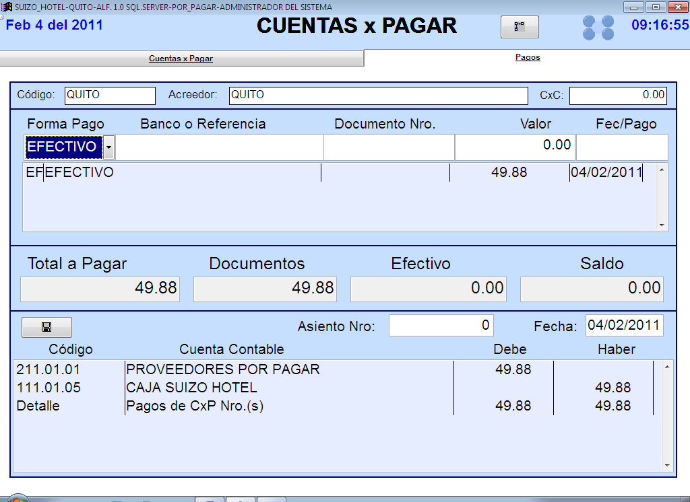The image size is (690, 502).
Task: Select the Pagos tab
Action: click(x=528, y=57)
